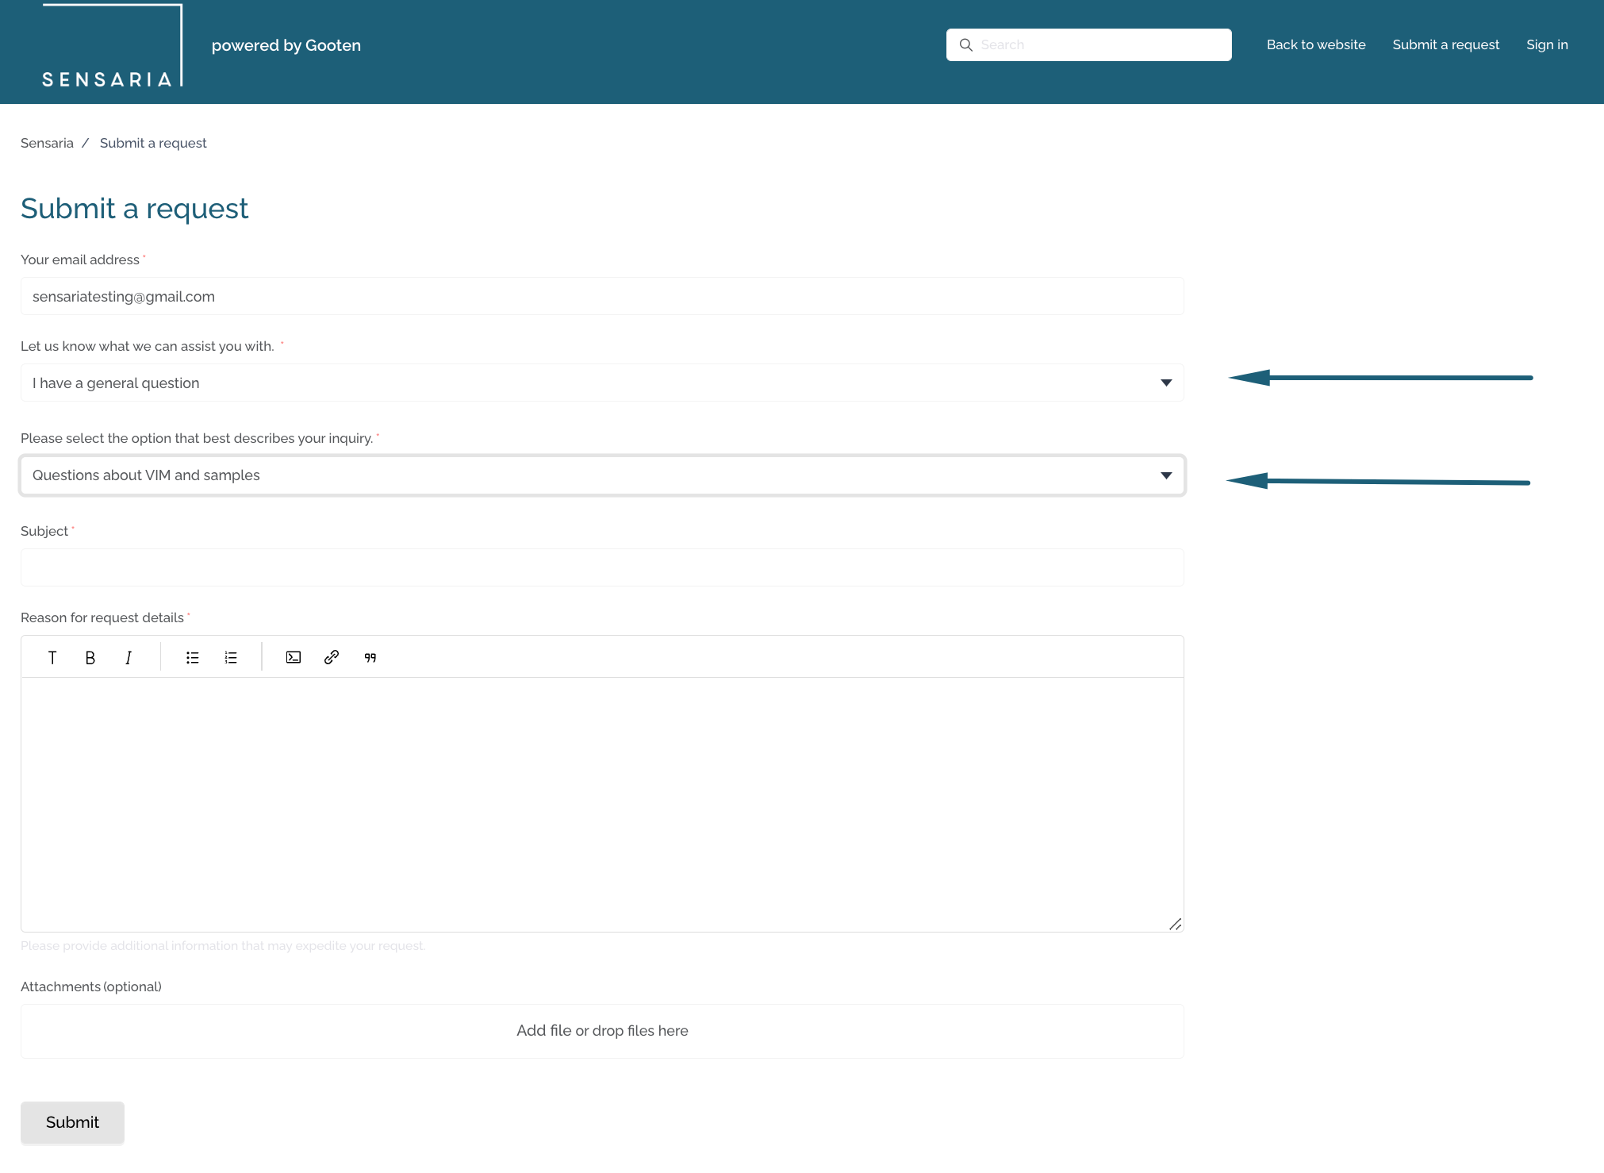
Task: Click the 'Reason for request details' label
Action: 102,617
